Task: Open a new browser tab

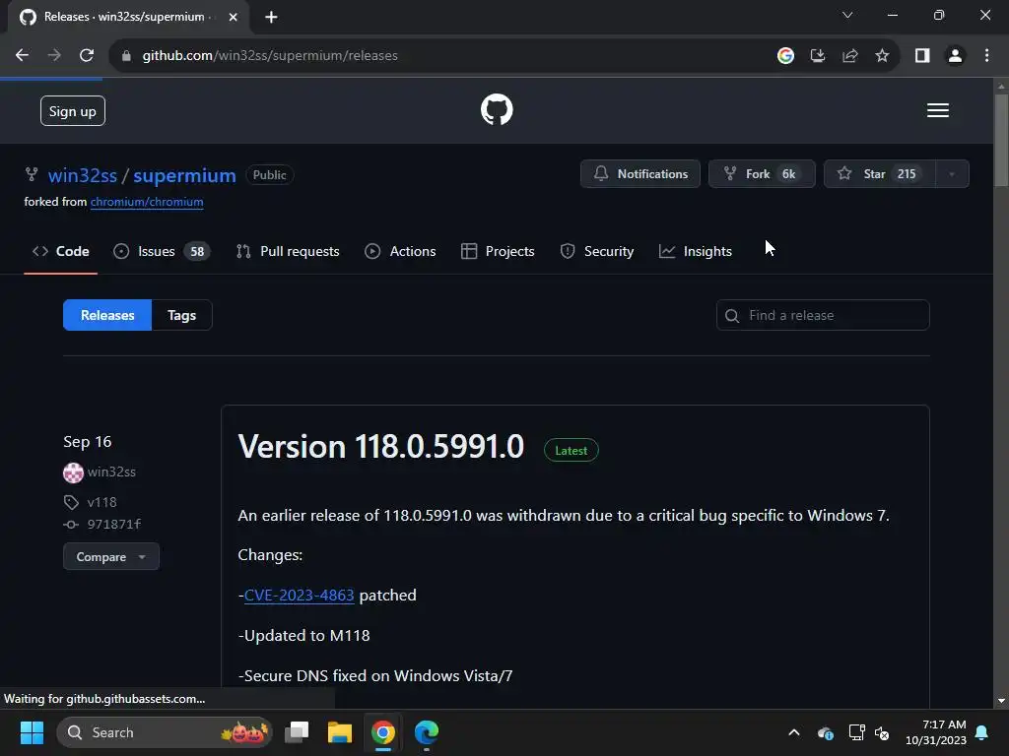Action: coord(272,18)
